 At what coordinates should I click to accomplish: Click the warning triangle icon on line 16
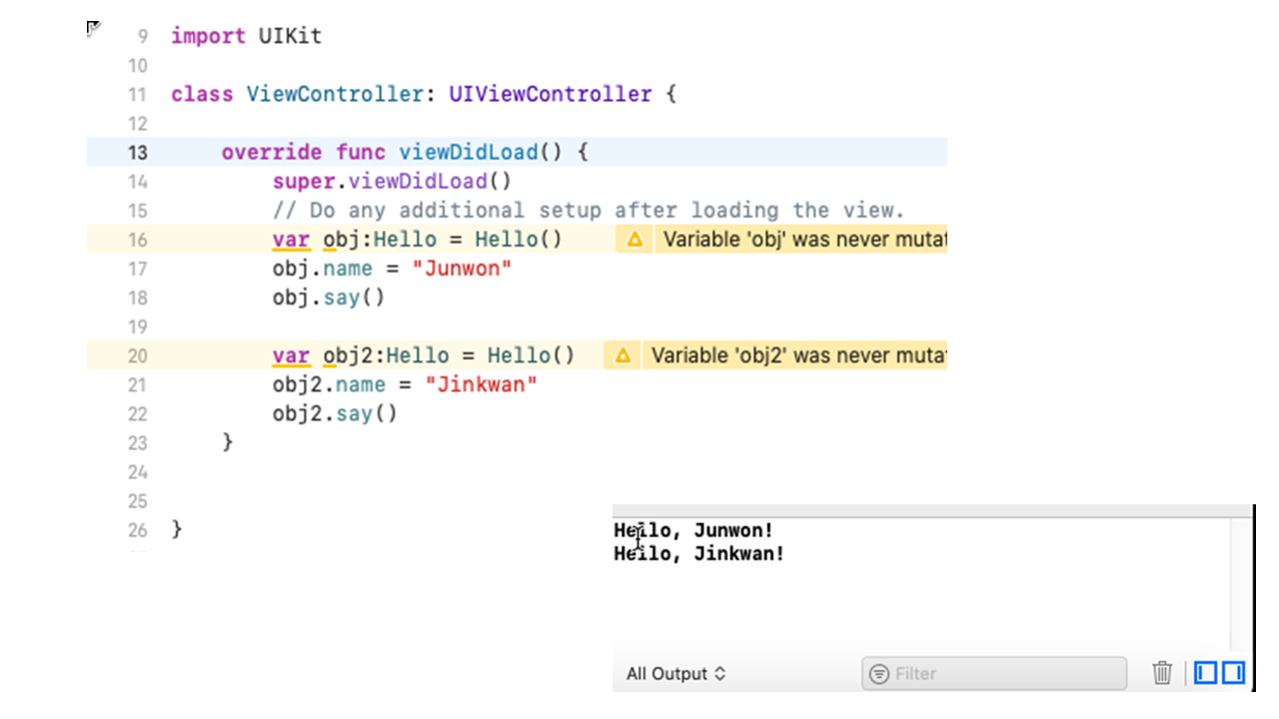click(635, 240)
